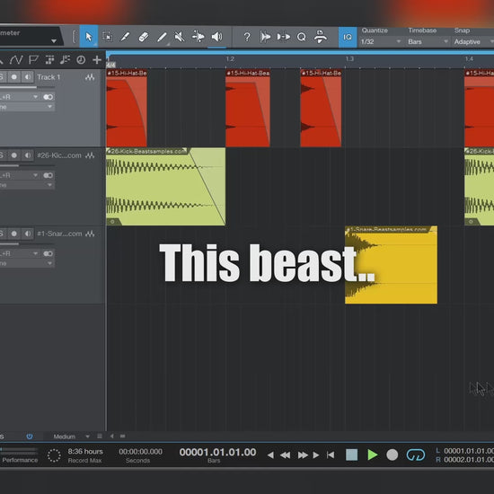494x494 pixels.
Task: Click the Rewind transport button
Action: click(x=285, y=455)
